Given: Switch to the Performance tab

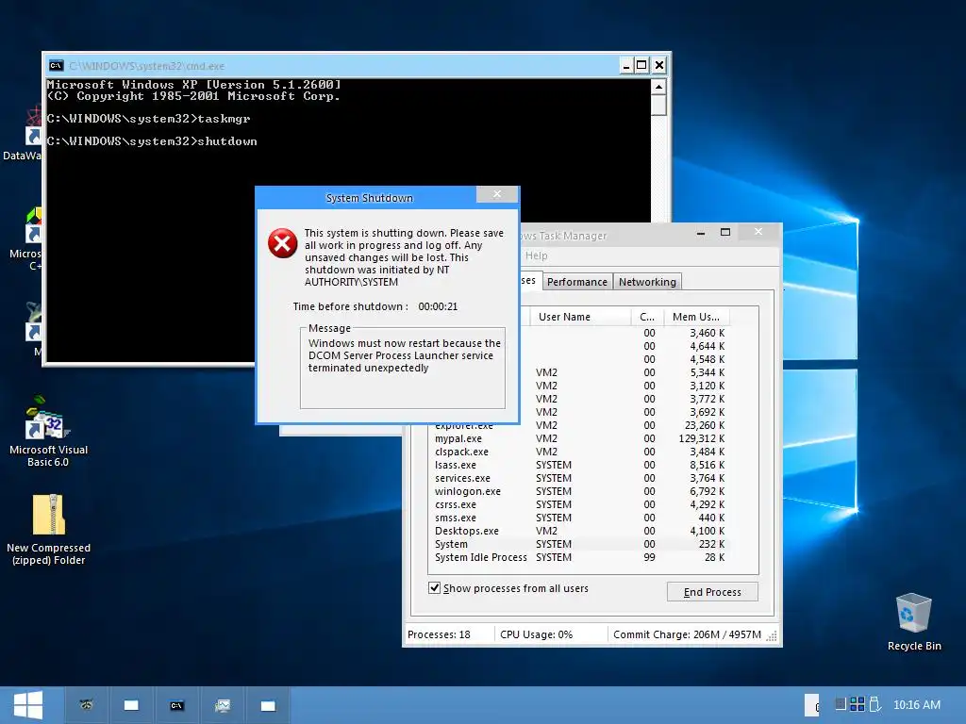Looking at the screenshot, I should point(577,281).
